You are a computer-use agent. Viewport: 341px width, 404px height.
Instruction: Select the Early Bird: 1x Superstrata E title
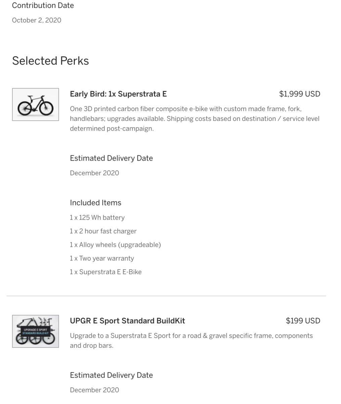118,94
